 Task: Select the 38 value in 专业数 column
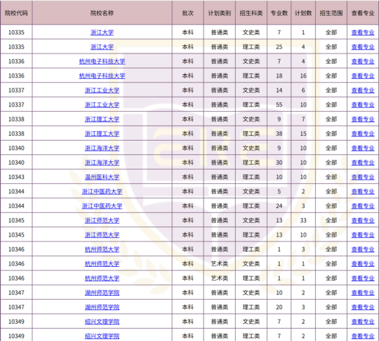click(279, 134)
